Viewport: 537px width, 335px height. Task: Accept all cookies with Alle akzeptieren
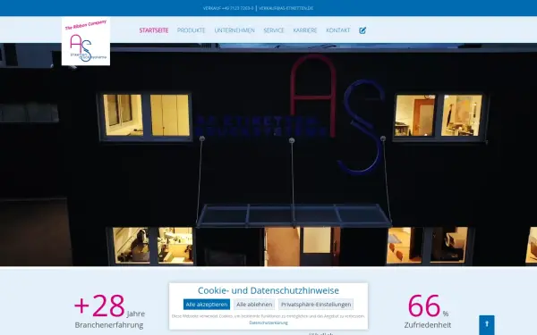(207, 305)
